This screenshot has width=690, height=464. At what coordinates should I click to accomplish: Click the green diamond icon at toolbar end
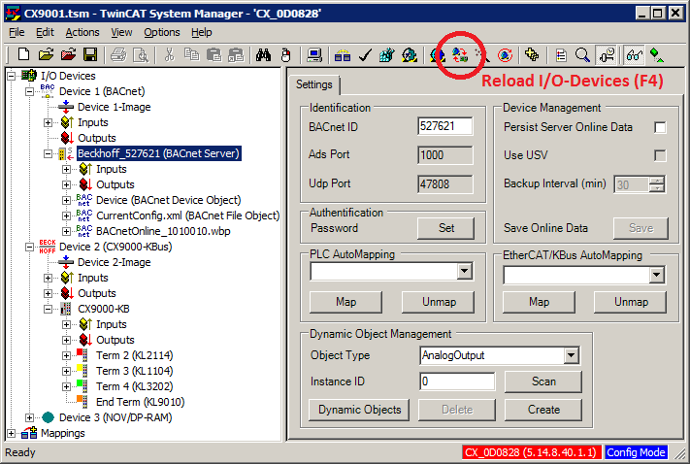click(x=657, y=55)
